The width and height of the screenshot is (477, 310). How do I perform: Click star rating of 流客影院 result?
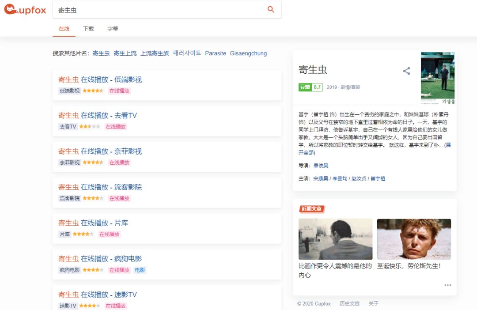[93, 198]
